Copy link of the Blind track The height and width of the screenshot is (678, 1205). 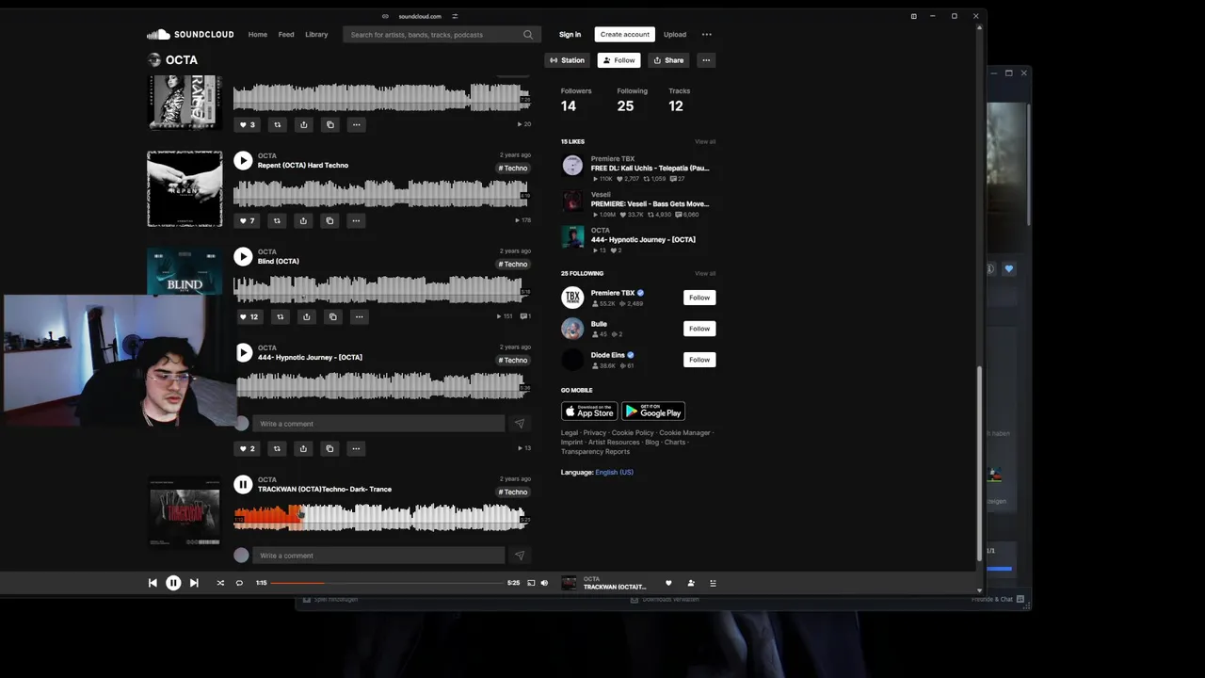click(x=332, y=316)
